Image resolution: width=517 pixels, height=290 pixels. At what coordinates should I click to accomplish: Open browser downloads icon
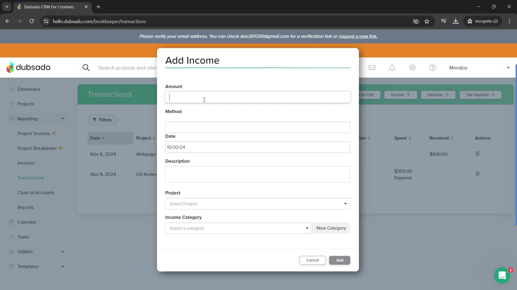(456, 21)
